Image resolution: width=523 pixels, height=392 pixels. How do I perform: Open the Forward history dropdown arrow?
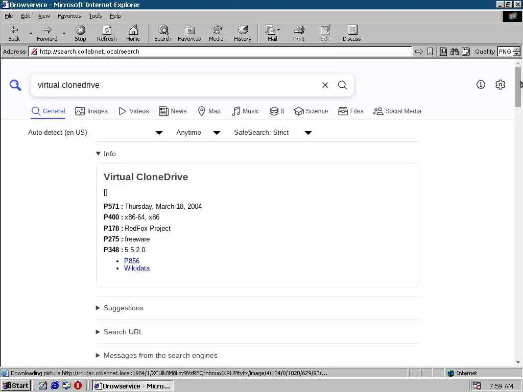coord(64,33)
